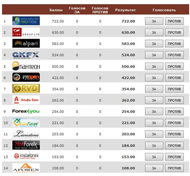Select the RVD gold logo
Image resolution: width=190 pixels, height=176 pixels.
(26, 89)
